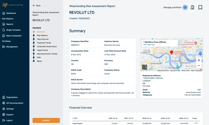Open Reports in the sidebar
This screenshot has height=125, width=209.
pyautogui.click(x=10, y=24)
